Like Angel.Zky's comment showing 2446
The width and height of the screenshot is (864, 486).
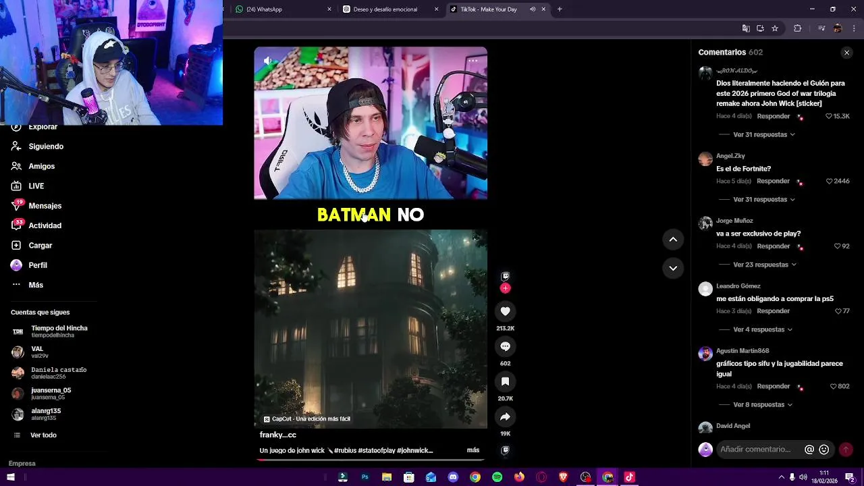pos(830,181)
